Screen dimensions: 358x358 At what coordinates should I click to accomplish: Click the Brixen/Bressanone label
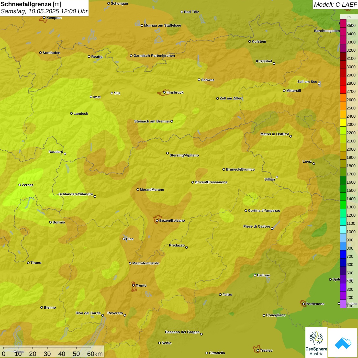(211, 182)
